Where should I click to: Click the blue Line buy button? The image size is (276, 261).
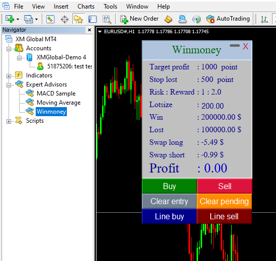pyautogui.click(x=169, y=216)
